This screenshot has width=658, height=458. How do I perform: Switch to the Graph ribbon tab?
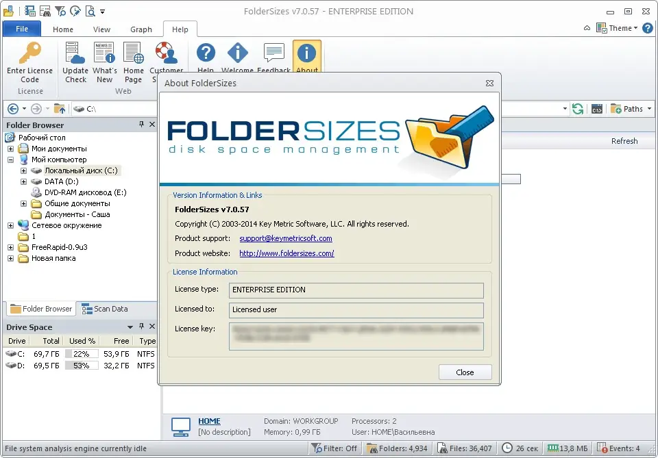click(x=141, y=29)
